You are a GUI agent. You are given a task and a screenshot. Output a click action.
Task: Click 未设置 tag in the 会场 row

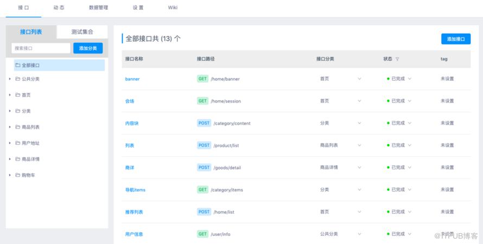(x=447, y=101)
